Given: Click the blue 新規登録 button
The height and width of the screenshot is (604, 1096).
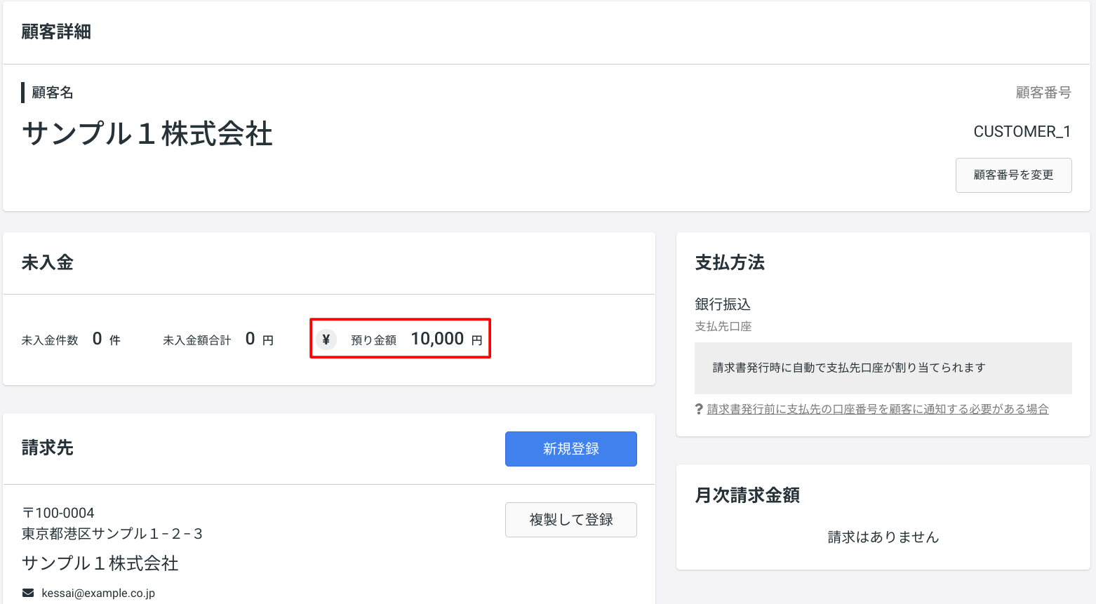Looking at the screenshot, I should (x=570, y=449).
